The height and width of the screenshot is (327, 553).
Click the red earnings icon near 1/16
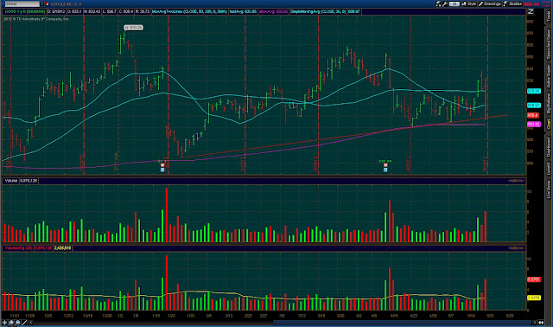pos(162,165)
